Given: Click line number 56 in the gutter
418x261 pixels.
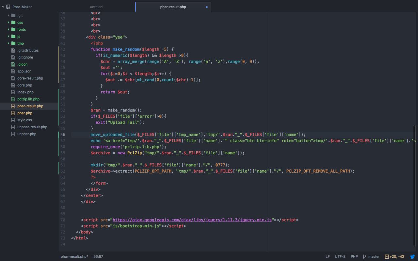Looking at the screenshot, I should pos(63,134).
